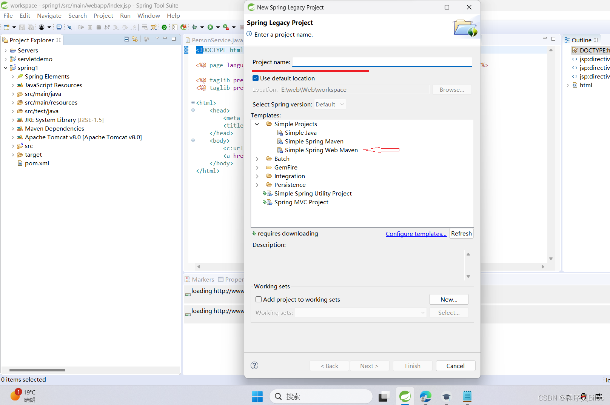Open the Search menu
This screenshot has height=405, width=610.
pos(77,15)
